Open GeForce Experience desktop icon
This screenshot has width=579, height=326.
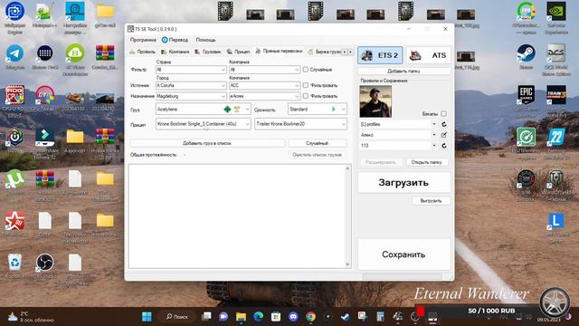[x=556, y=17]
